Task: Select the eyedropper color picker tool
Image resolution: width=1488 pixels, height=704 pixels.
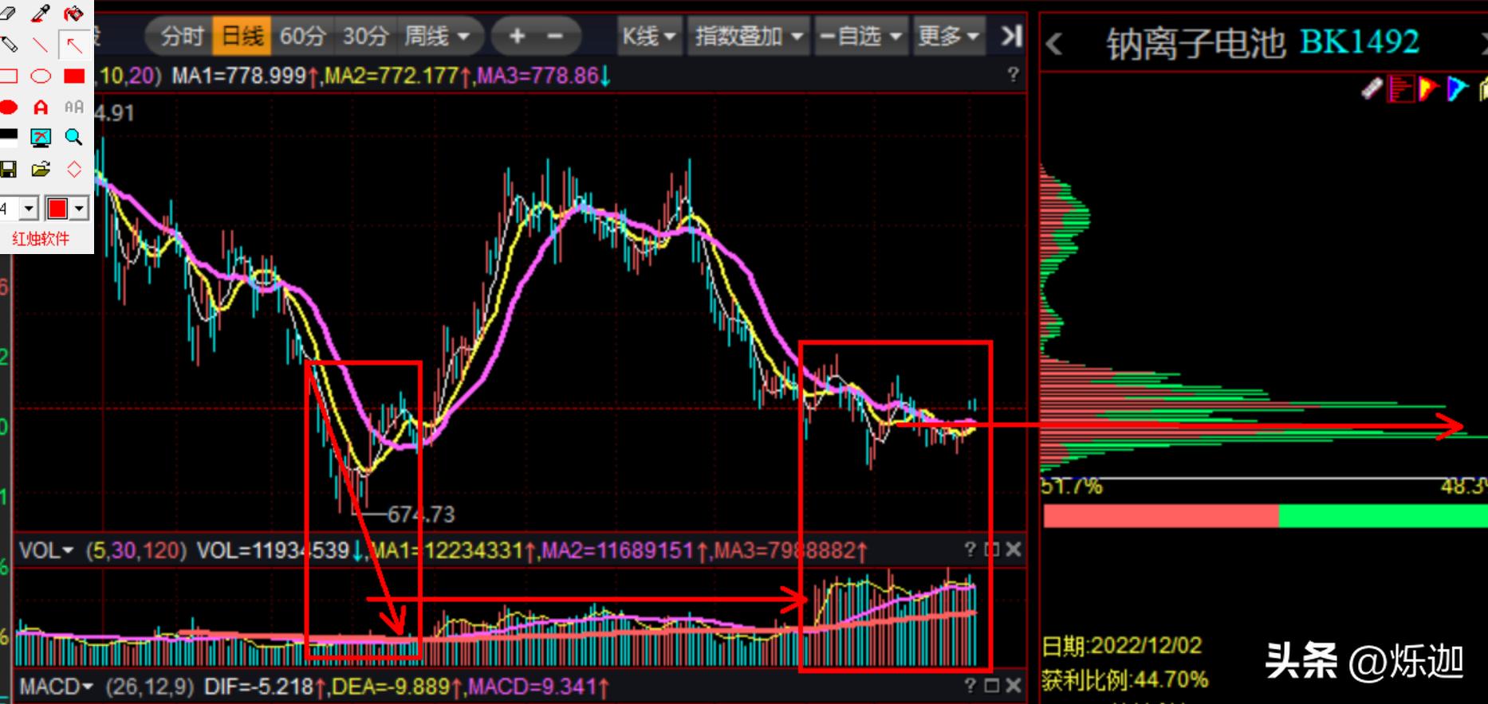Action: click(41, 13)
